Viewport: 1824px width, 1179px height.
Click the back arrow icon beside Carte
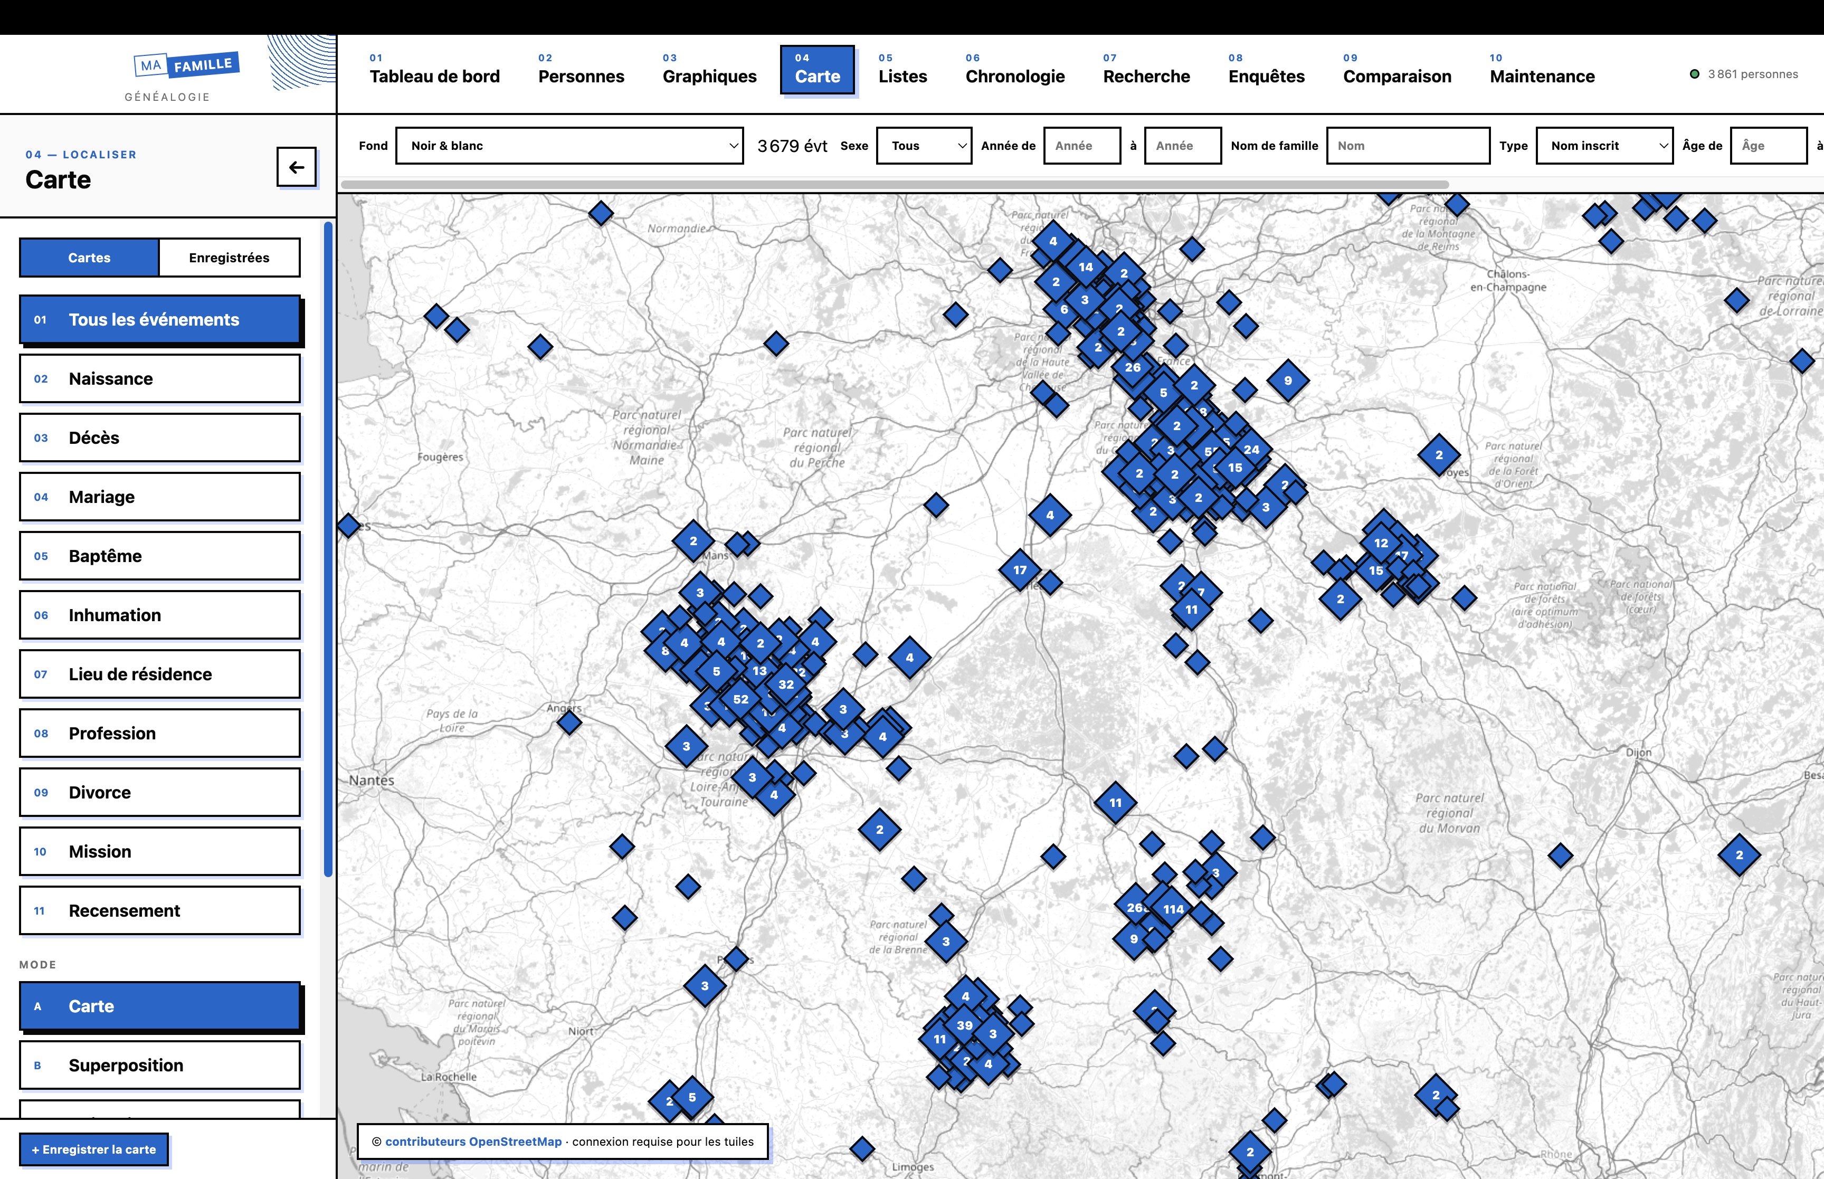[296, 167]
